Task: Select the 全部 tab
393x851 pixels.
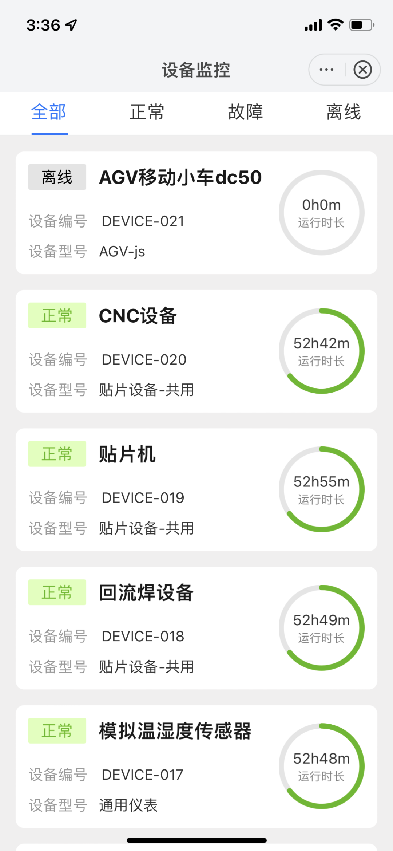Action: click(x=49, y=112)
